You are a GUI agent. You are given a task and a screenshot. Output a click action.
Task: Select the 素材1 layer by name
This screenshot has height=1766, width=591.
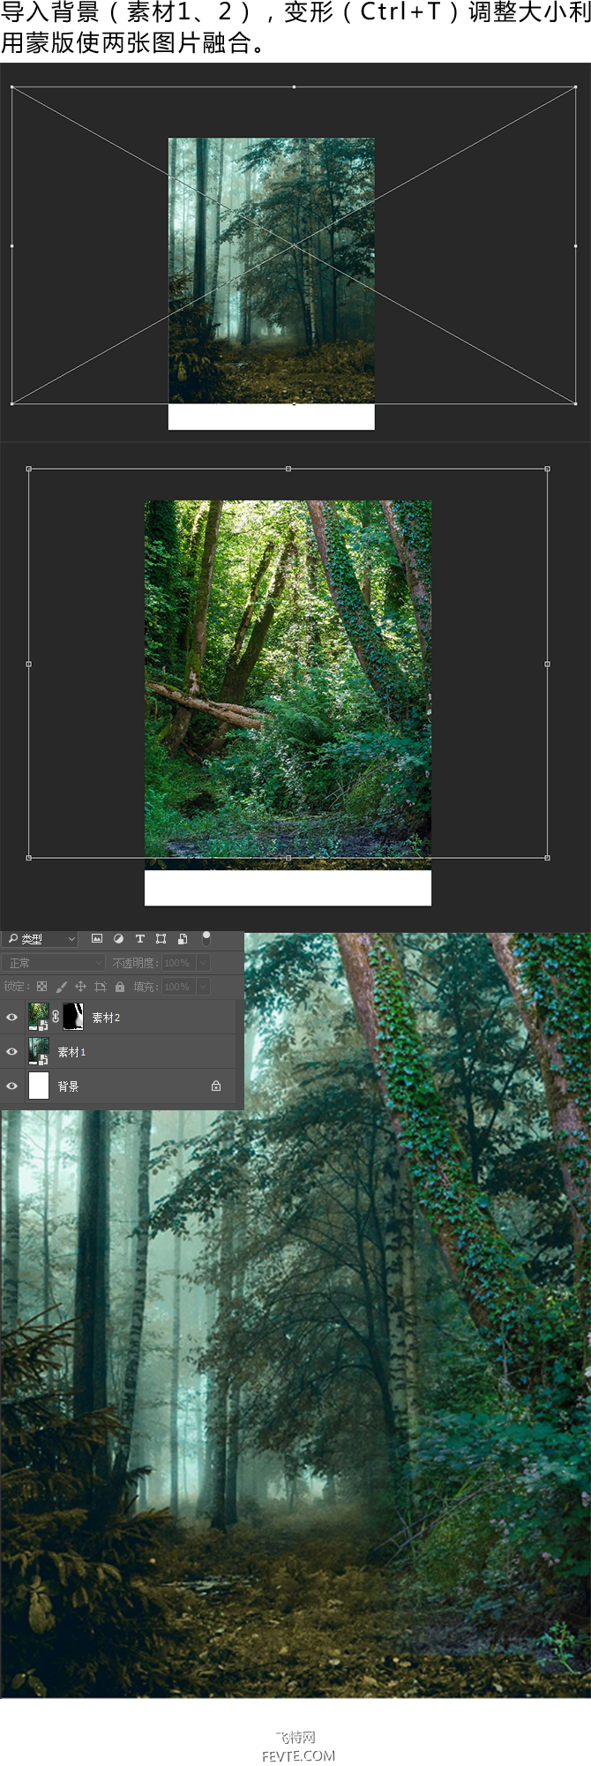(x=71, y=1052)
